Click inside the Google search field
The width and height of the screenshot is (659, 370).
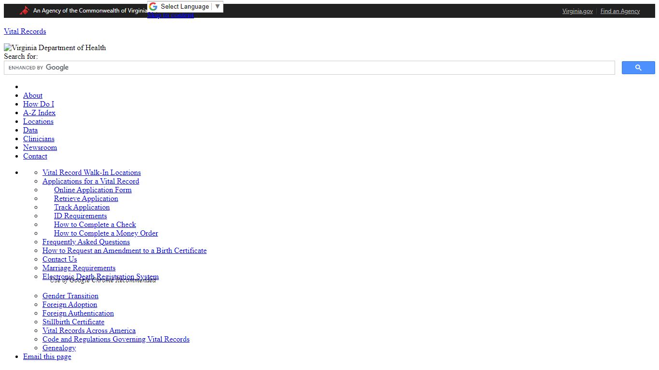pos(309,68)
